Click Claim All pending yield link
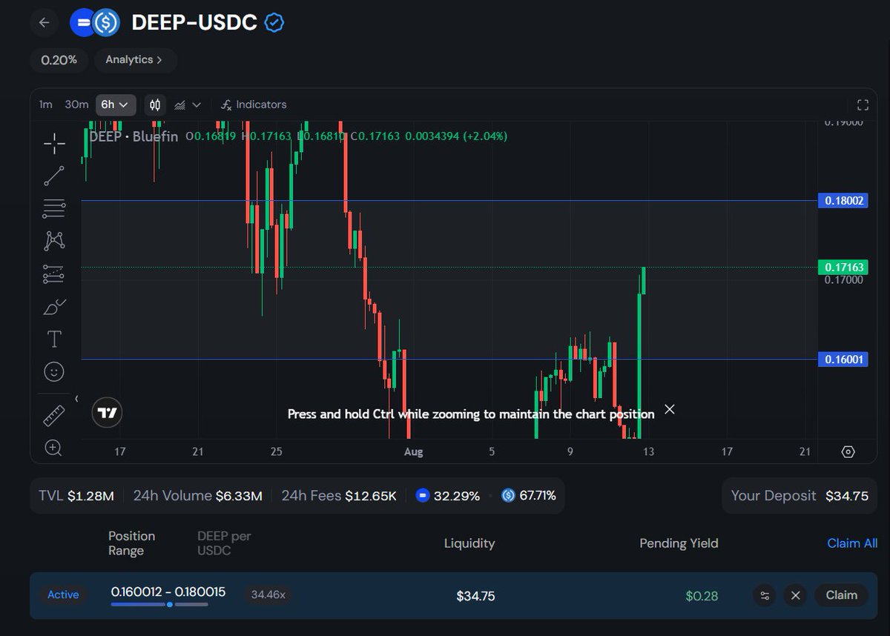The height and width of the screenshot is (636, 890). click(851, 543)
